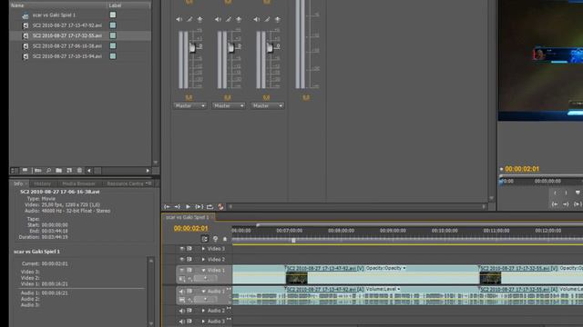Open second channel Master output dropdown
583x327 pixels.
(x=229, y=105)
